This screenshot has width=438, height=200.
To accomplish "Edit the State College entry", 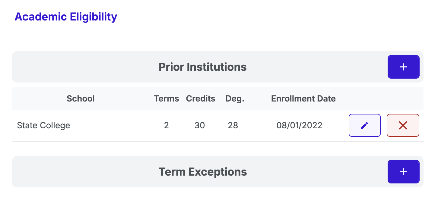I will [364, 125].
